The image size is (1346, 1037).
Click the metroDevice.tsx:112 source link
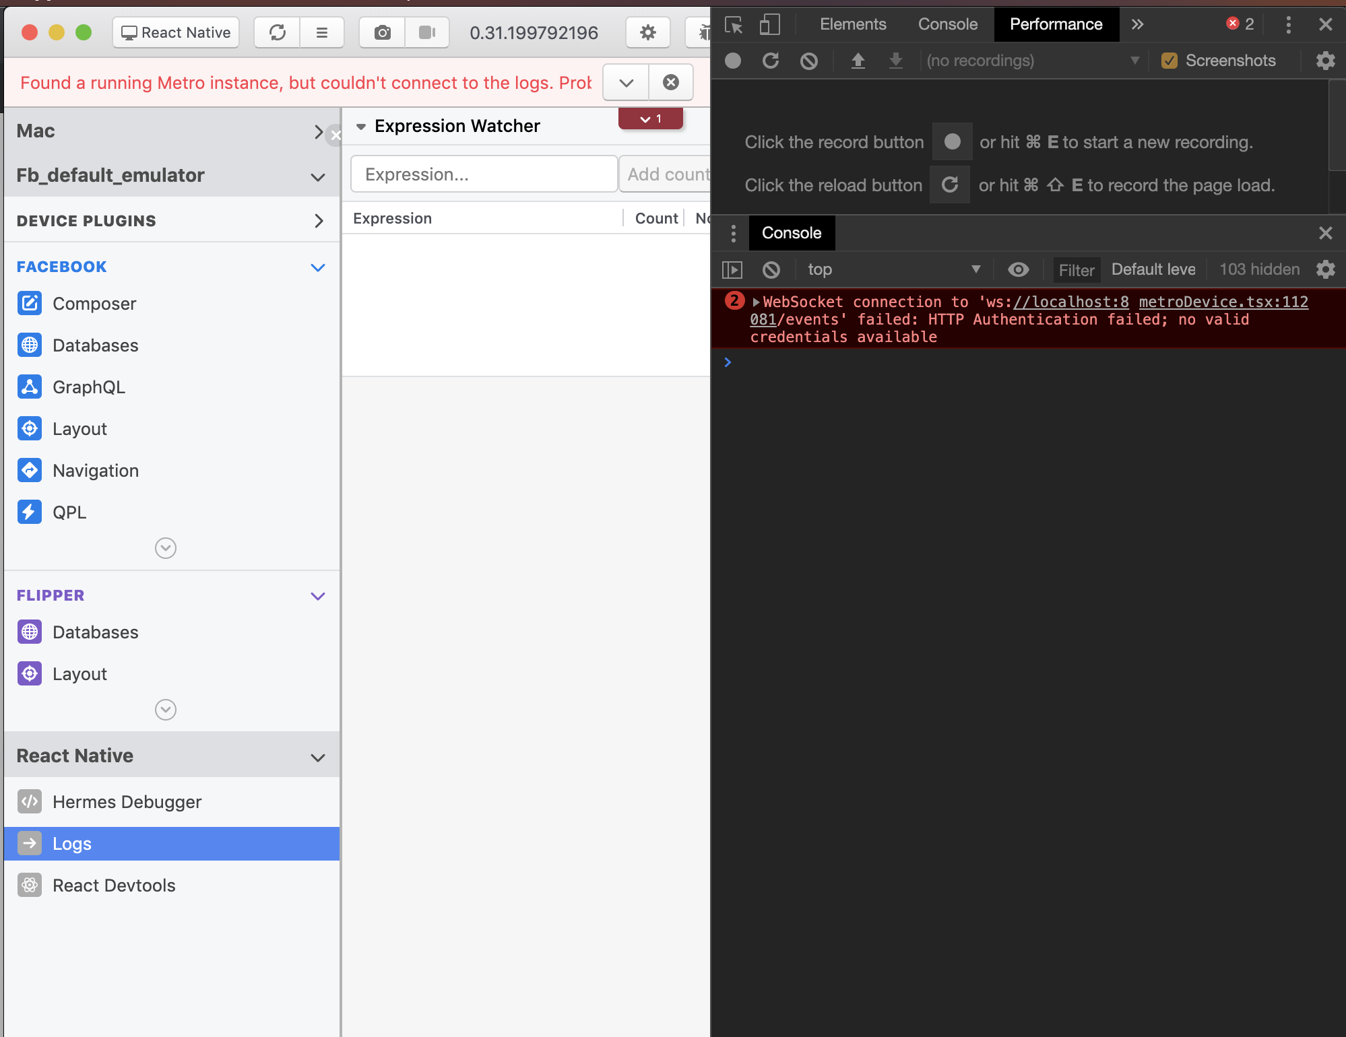(x=1223, y=302)
